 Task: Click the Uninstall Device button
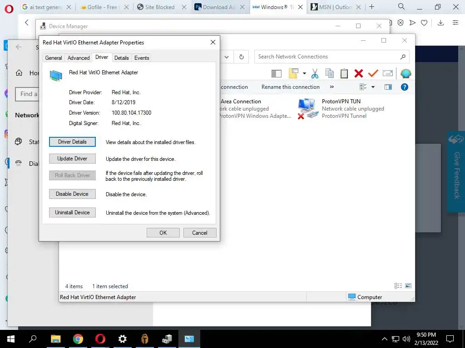(x=72, y=213)
